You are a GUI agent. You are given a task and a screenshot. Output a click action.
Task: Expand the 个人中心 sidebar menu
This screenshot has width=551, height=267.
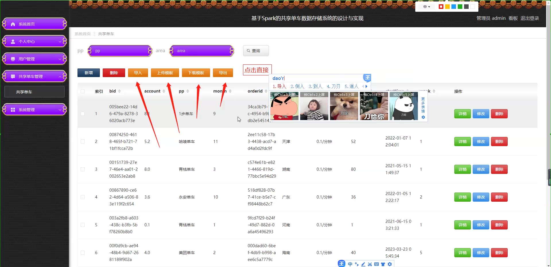coord(34,42)
